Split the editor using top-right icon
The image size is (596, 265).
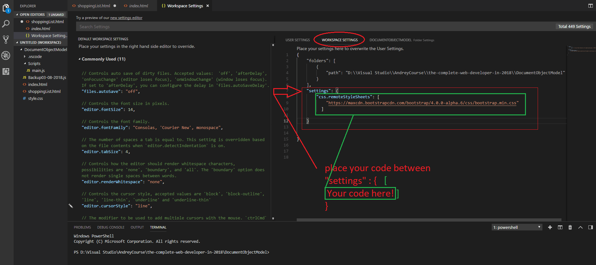coord(590,6)
